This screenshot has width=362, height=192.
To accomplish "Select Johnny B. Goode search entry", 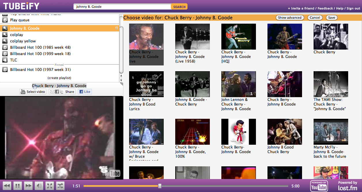I will (x=59, y=28).
